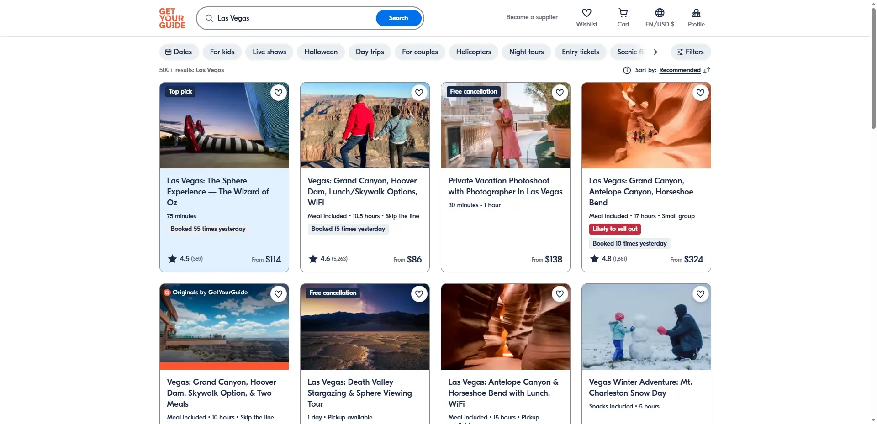Open the Dates filter picker
Viewport: 877px width, 424px height.
coord(179,52)
